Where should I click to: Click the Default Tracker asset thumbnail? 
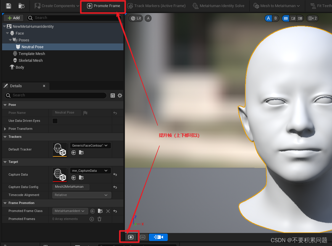point(60,150)
